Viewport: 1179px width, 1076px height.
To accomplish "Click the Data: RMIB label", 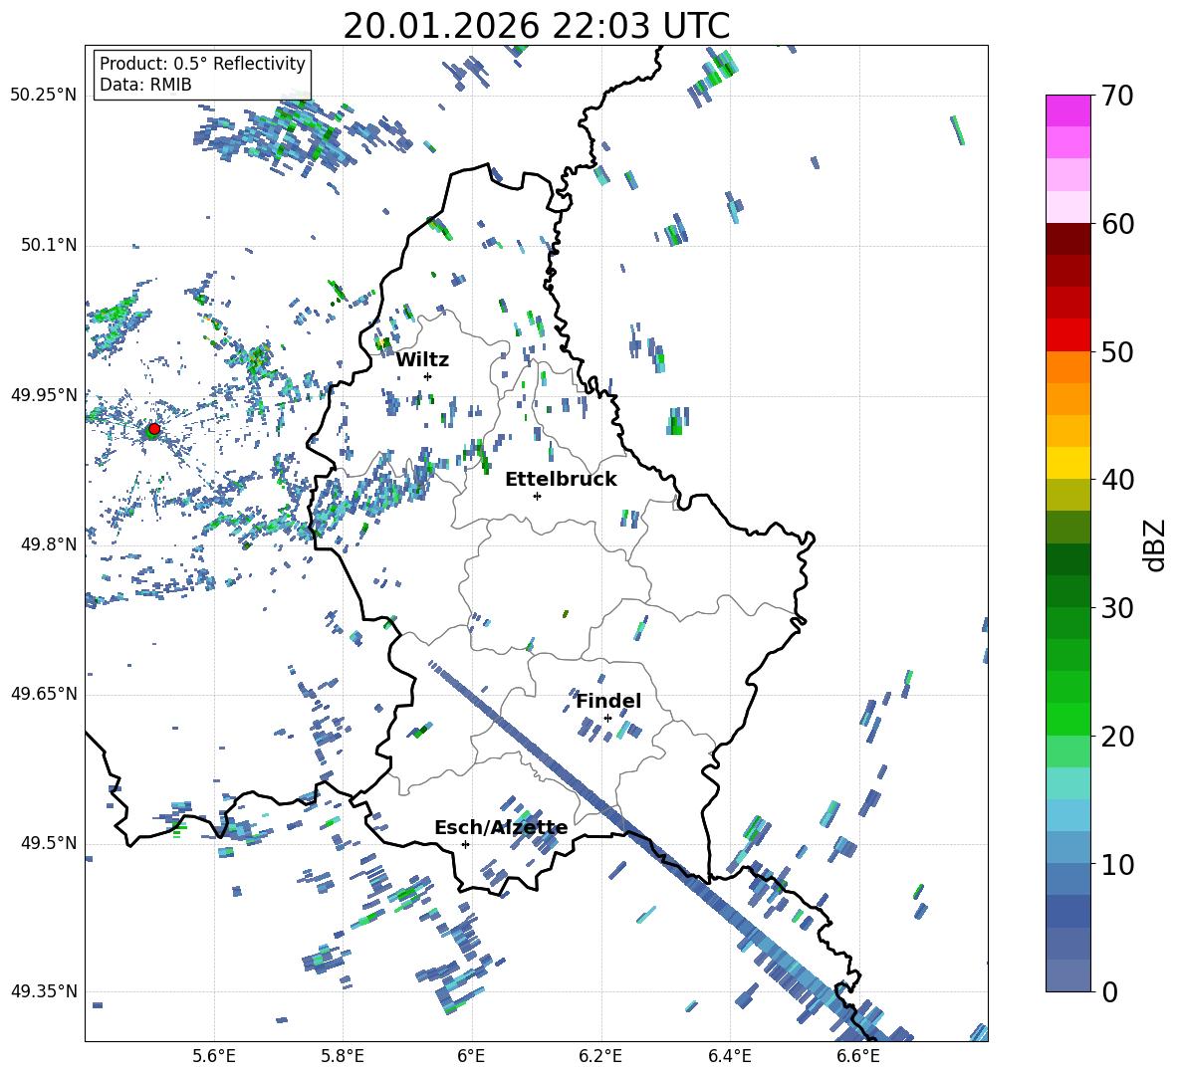I will coord(145,85).
